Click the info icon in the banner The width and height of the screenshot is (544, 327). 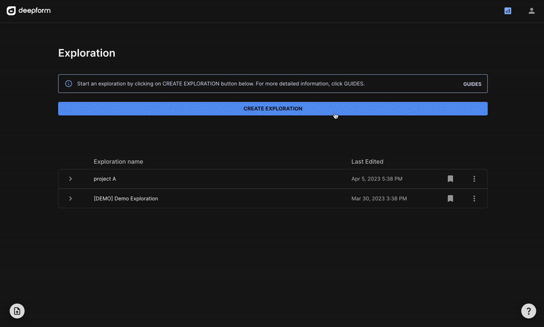(x=69, y=84)
